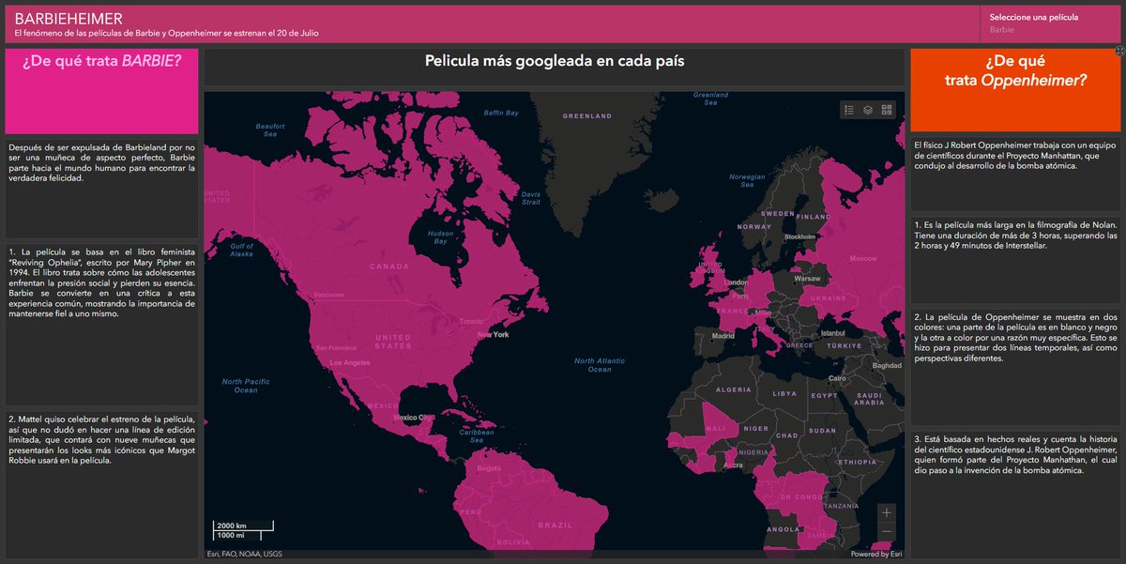
Task: Click the Caribbean Sea label
Action: pyautogui.click(x=478, y=436)
